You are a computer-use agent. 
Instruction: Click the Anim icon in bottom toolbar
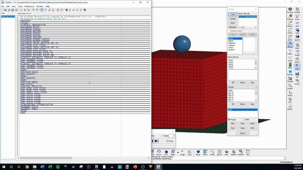(x=226, y=153)
